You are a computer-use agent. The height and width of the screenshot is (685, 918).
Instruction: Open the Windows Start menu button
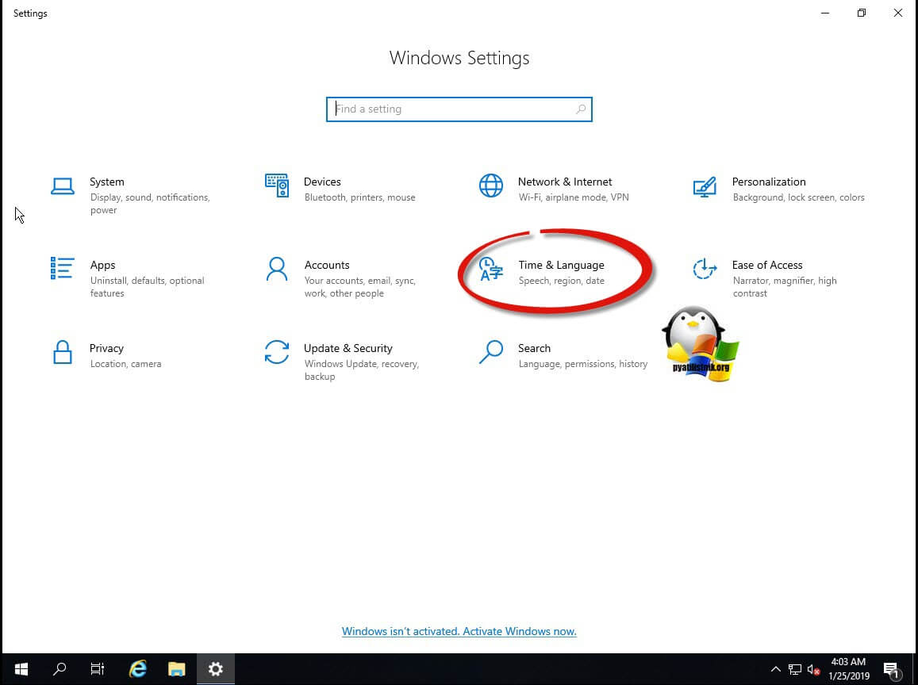21,669
